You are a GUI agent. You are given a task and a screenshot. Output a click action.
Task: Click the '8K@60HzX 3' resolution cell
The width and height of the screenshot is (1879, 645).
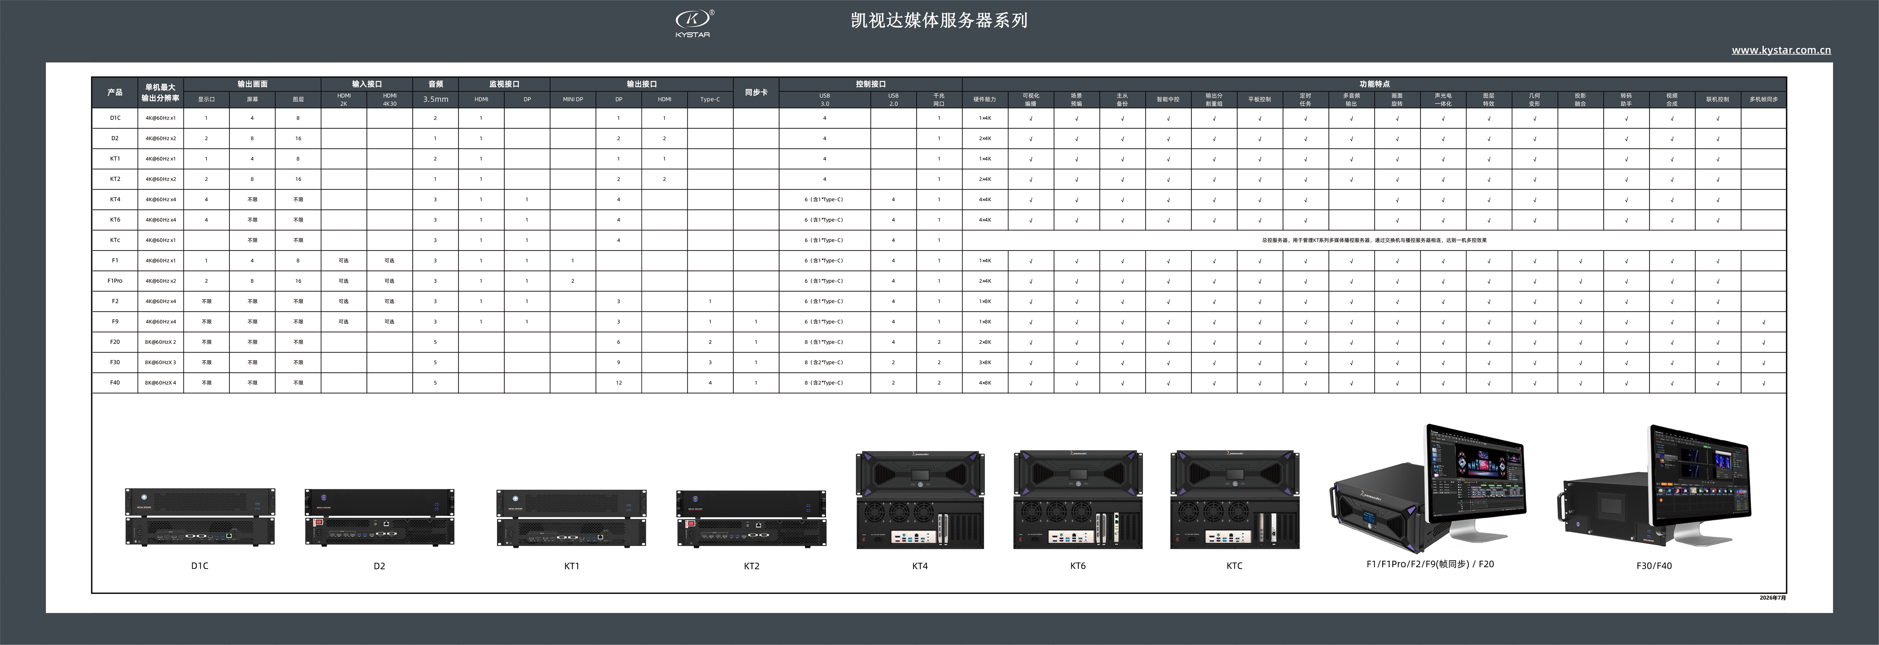tap(160, 363)
